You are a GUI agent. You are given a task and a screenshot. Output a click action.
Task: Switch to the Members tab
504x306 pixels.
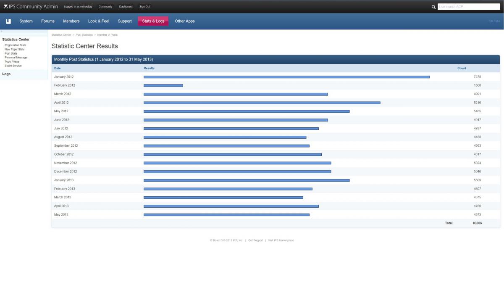[71, 21]
